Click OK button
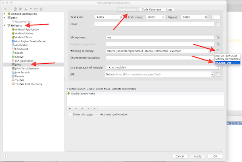Screen dimensions: 242x162 [x=215, y=156]
